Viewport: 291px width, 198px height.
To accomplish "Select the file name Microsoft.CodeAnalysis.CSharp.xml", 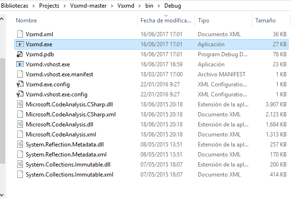I will pos(71,115).
